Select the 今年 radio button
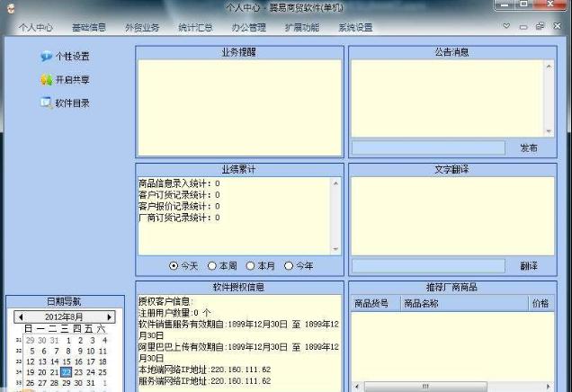The width and height of the screenshot is (572, 392). (x=289, y=265)
